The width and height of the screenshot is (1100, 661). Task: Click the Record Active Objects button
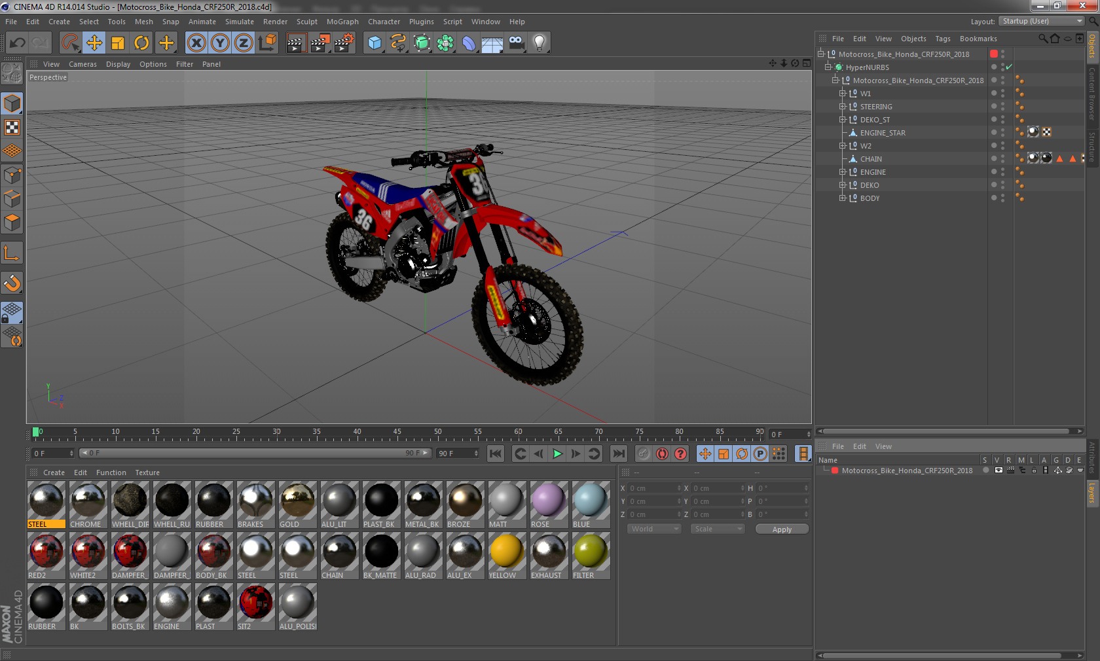coord(644,454)
